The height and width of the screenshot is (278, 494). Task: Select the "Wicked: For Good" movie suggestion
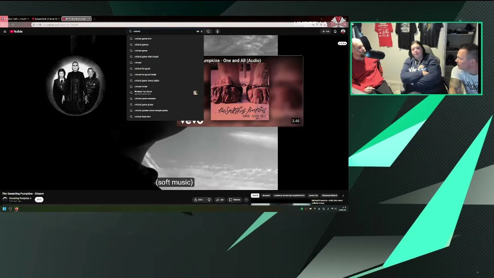(x=165, y=92)
